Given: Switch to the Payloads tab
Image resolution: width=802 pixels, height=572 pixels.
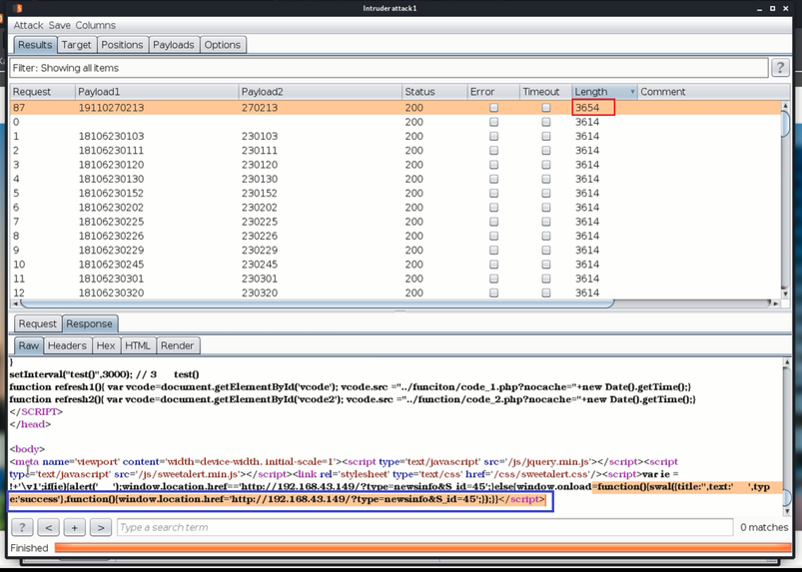Looking at the screenshot, I should (174, 45).
